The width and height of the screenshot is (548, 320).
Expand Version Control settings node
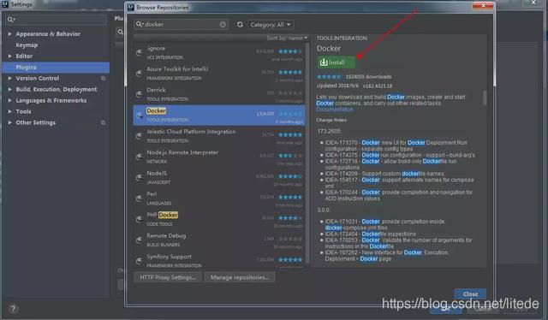[9, 78]
